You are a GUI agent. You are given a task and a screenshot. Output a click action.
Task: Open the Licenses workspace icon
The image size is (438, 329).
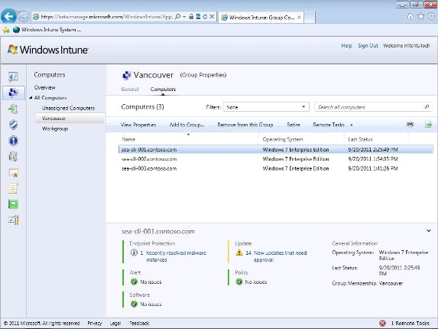point(13,173)
